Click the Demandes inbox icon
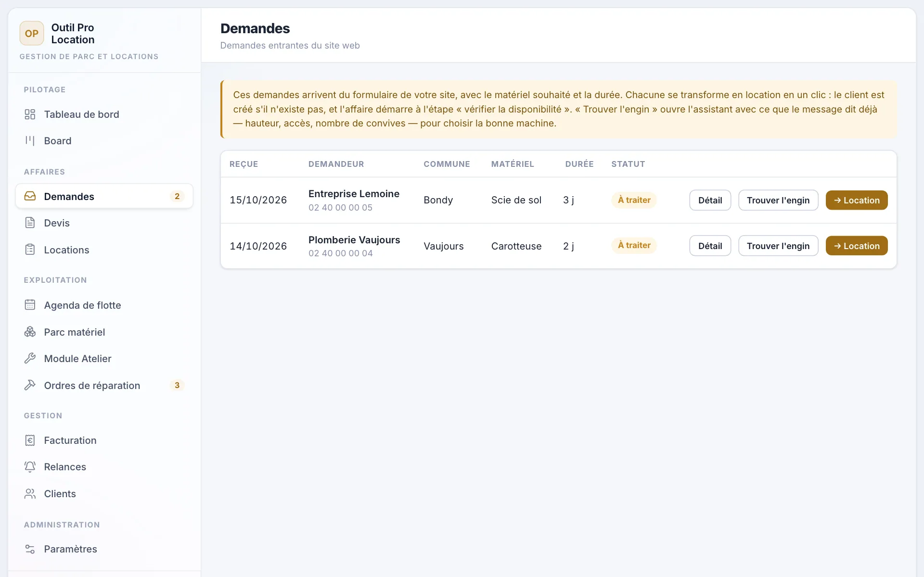 (x=30, y=196)
